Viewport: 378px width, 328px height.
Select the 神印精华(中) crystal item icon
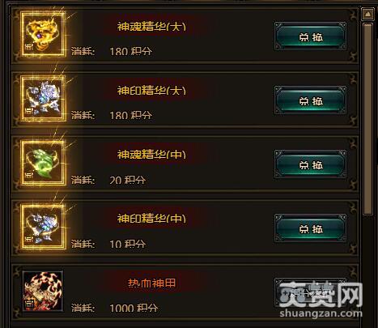point(43,227)
